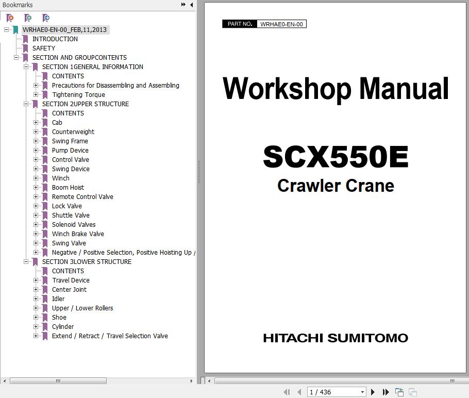Open CONTENTS under SECTION 3LOWER STRUCTURE
Screen dimensions: 469x398
tap(68, 271)
